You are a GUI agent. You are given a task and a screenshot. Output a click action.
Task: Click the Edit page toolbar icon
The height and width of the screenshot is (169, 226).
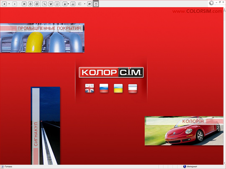[x=80, y=4]
